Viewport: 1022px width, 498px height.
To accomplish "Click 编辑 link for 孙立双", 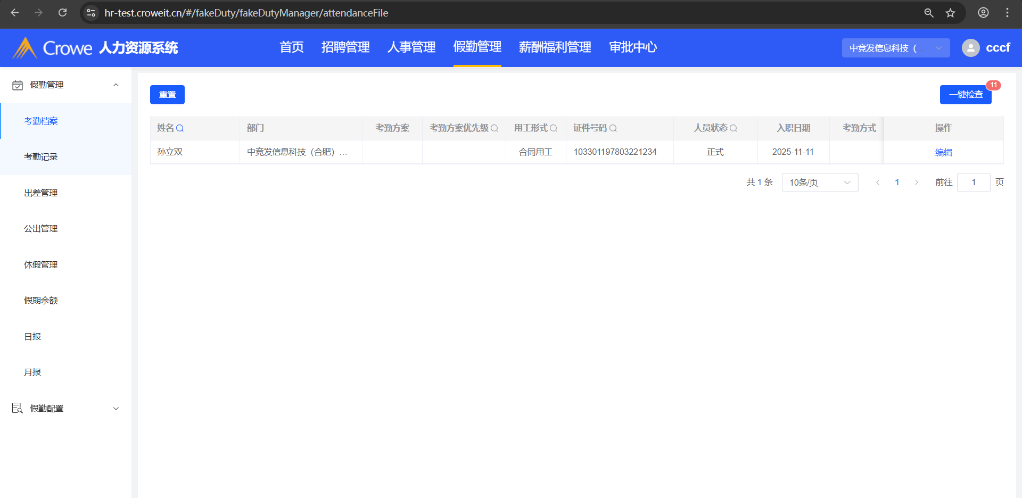I will pos(943,152).
